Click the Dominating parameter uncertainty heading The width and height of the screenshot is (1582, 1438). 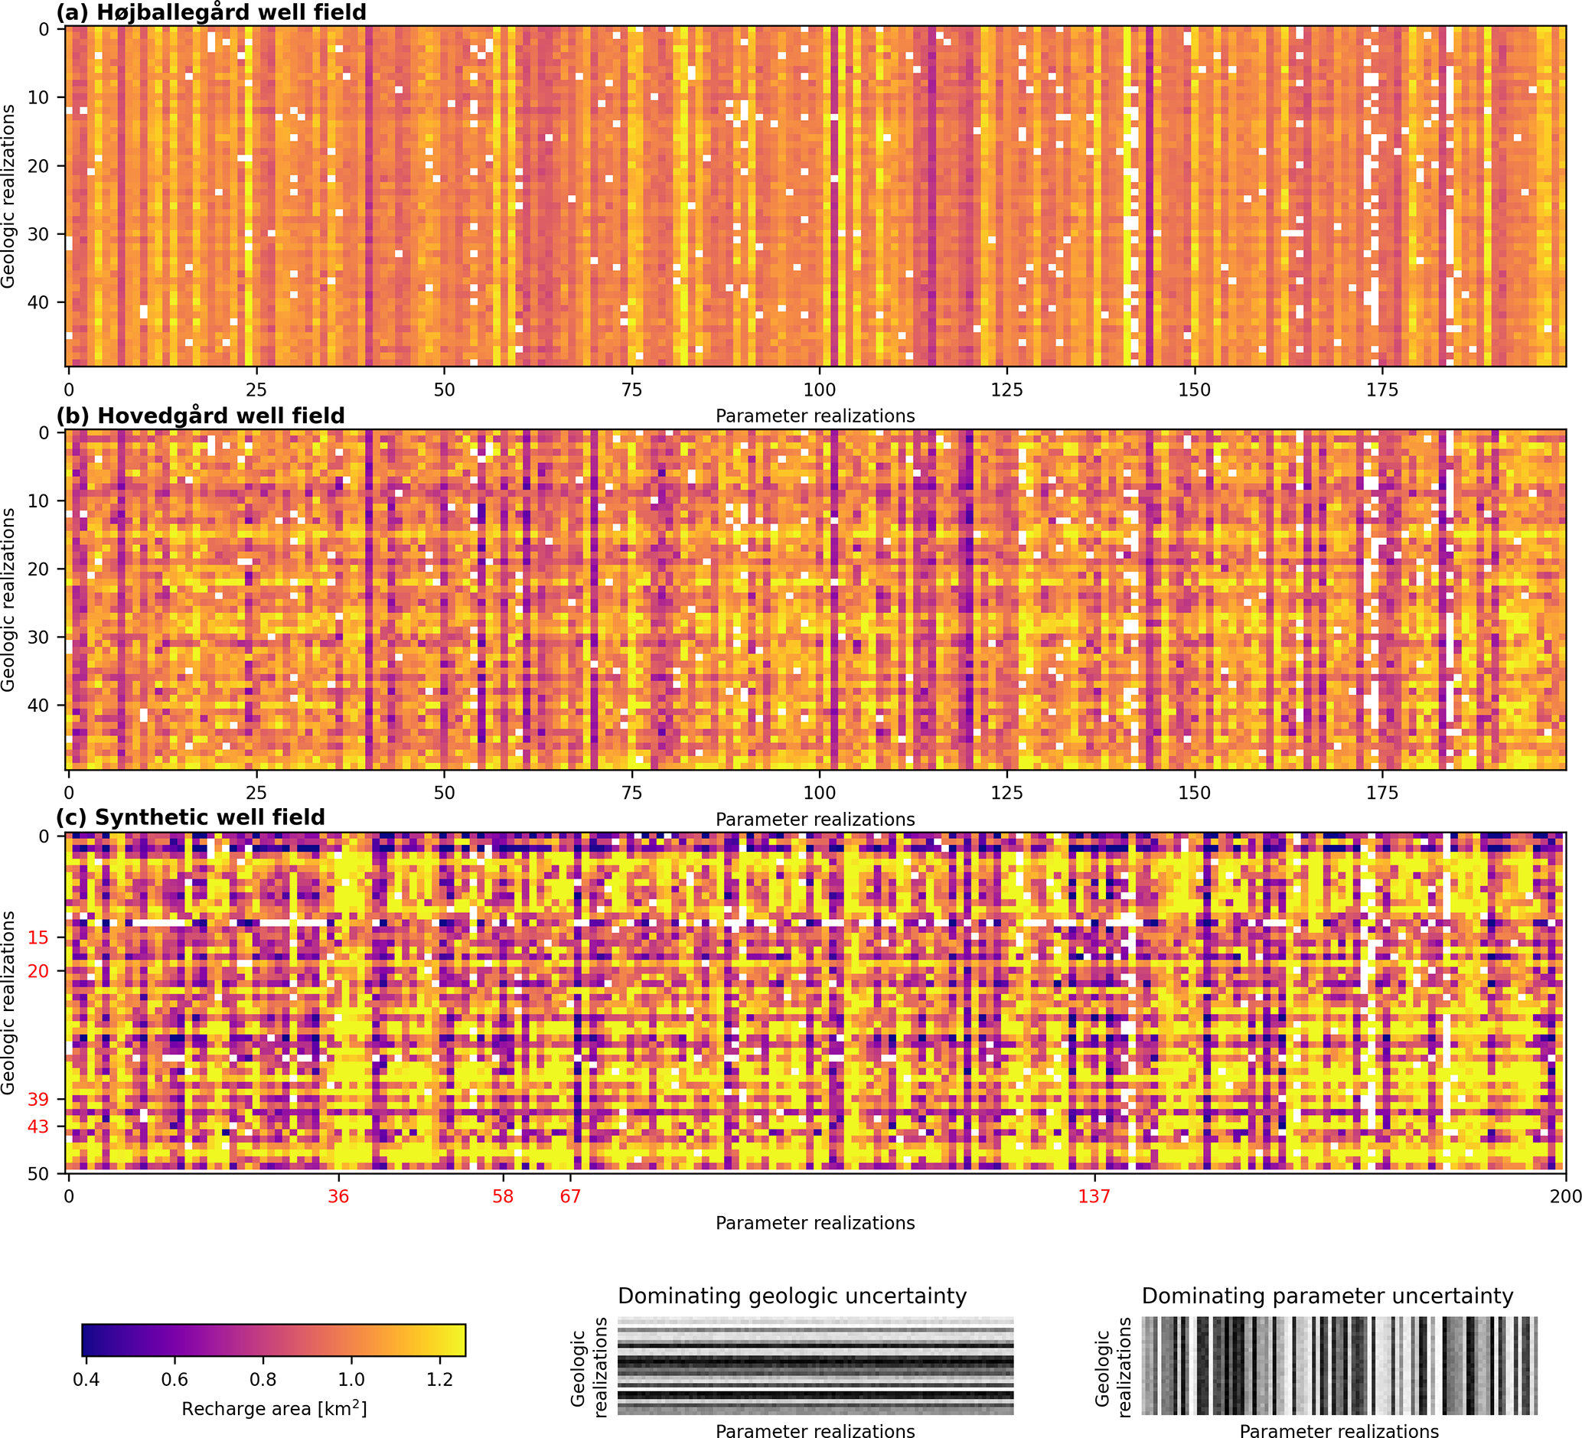pyautogui.click(x=1327, y=1296)
